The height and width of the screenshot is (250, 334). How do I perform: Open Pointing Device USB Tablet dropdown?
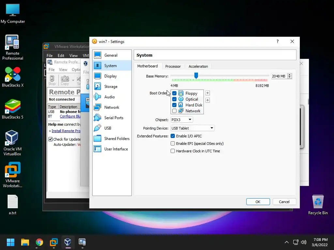192,128
